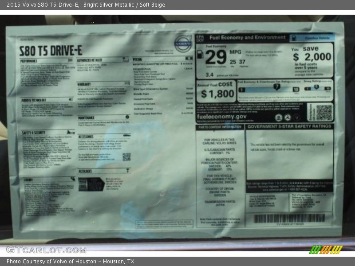This screenshot has width=355, height=266.
Task: Click the barcode at the bottom of the sticker
Action: tap(289, 218)
